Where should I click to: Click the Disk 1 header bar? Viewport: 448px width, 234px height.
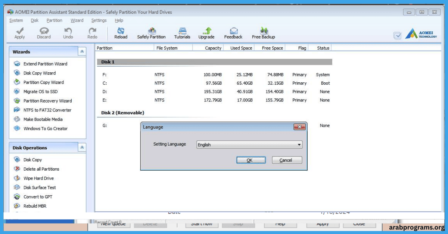tap(215, 62)
